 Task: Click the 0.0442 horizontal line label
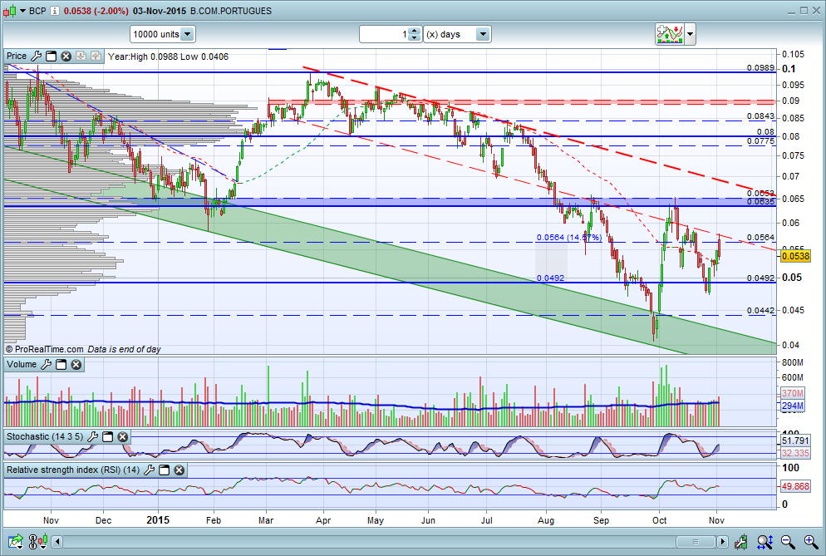(760, 310)
